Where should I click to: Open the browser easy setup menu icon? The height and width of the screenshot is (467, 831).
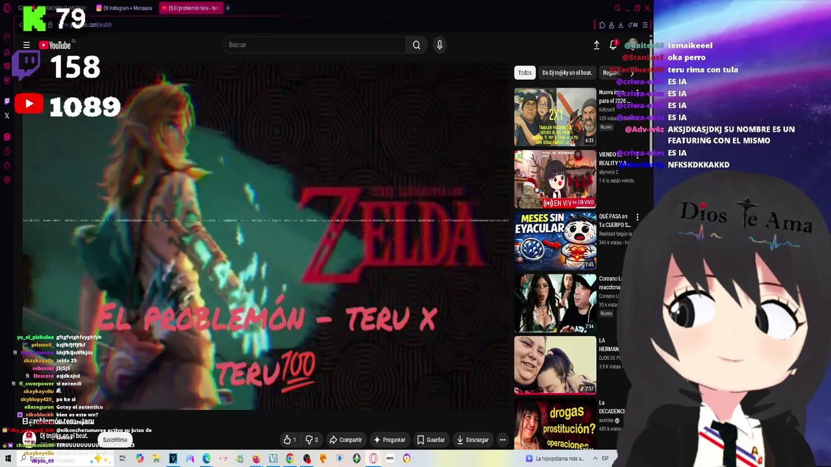click(645, 25)
